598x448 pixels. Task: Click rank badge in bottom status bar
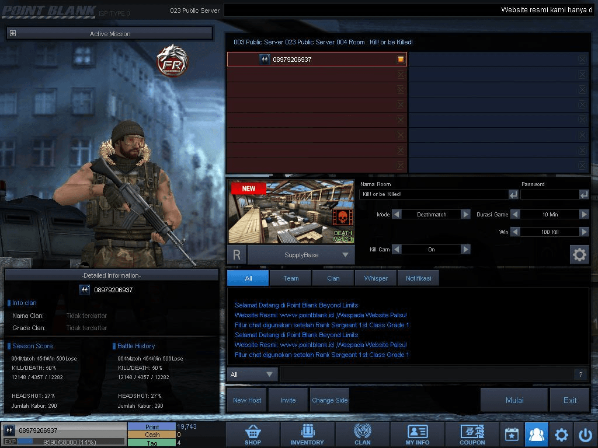[x=9, y=430]
